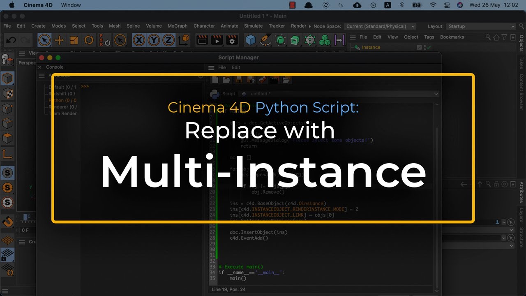Open Object Manager Bookmarks menu
Image resolution: width=526 pixels, height=296 pixels.
pos(452,37)
